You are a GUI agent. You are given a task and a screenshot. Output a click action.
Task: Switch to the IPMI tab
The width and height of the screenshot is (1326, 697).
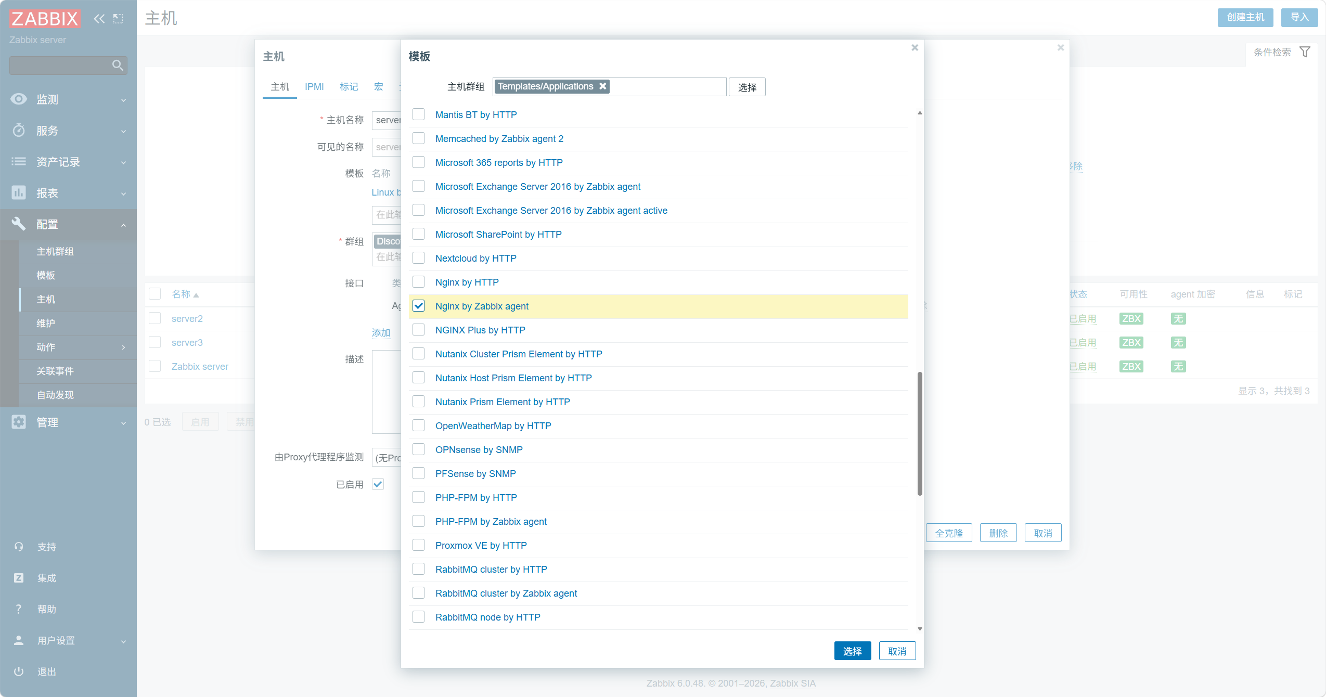pos(314,87)
